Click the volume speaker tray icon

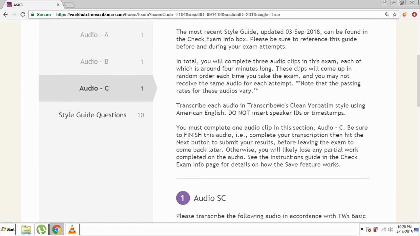pos(390,229)
